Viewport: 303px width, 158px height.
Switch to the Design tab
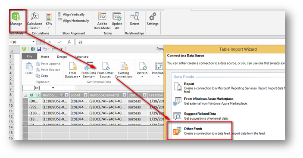click(x=62, y=56)
